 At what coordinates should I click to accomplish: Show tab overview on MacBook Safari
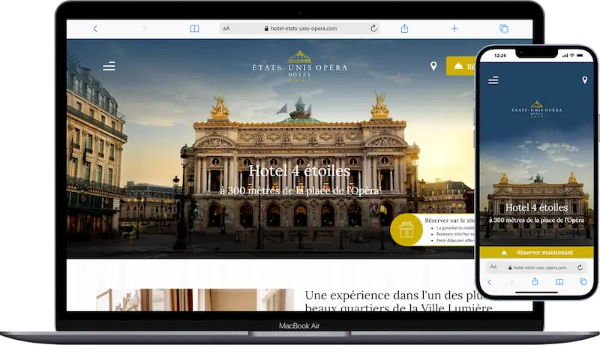tap(504, 28)
